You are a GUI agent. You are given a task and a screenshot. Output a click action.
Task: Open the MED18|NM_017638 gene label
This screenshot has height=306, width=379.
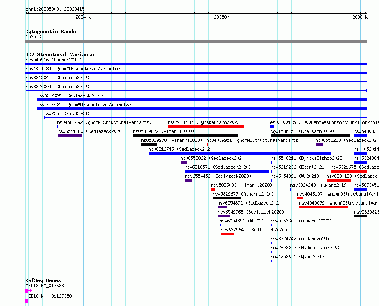tap(45, 286)
